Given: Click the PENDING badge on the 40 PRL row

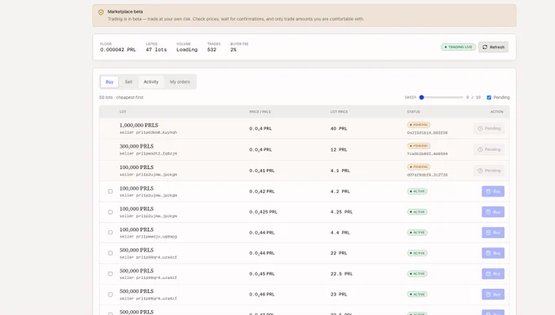Looking at the screenshot, I should point(419,125).
